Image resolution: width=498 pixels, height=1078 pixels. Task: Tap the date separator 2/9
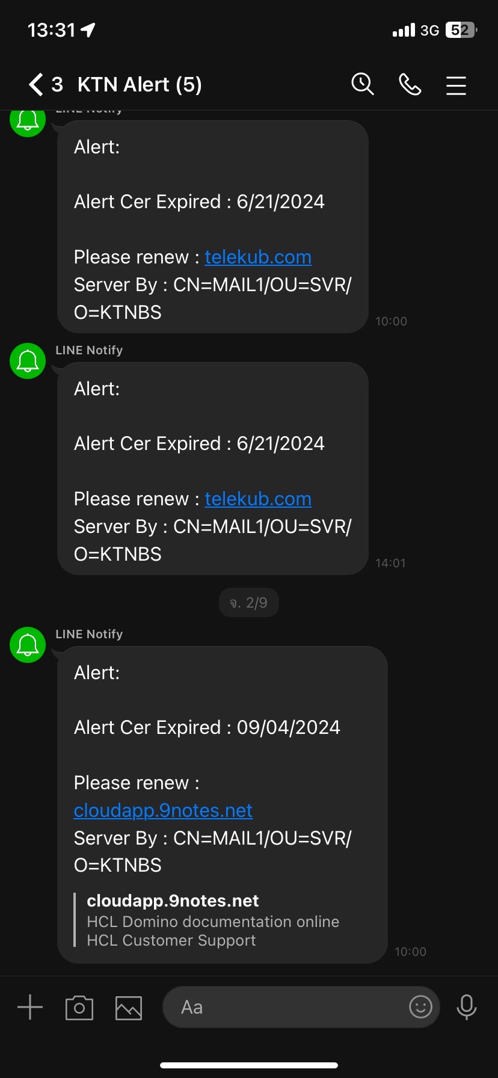(248, 603)
